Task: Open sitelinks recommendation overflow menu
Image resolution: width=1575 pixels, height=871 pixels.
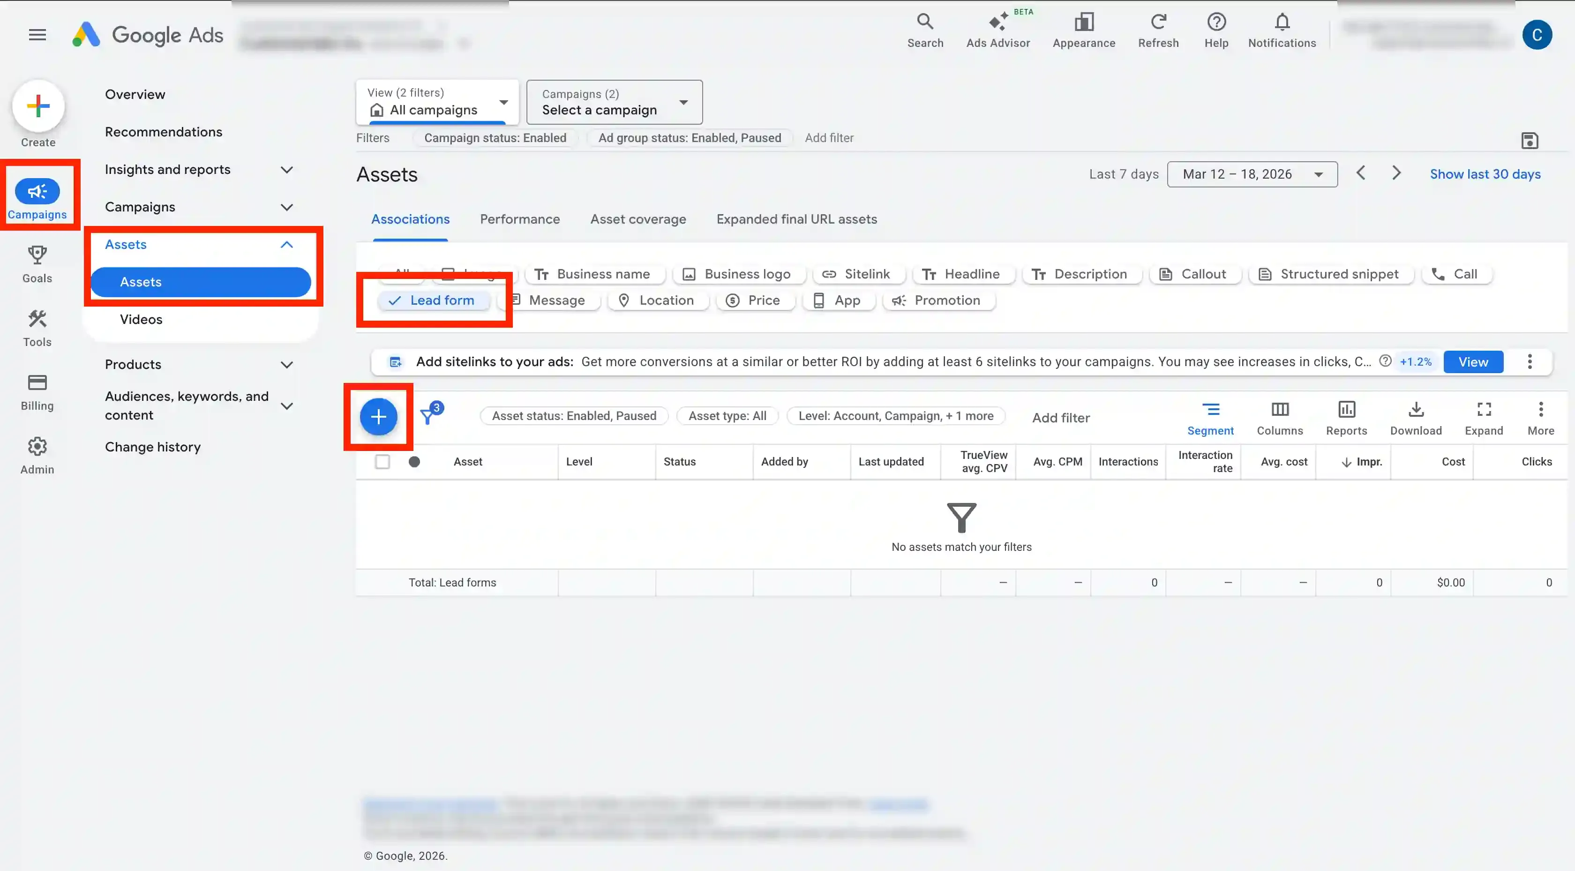Action: (1529, 361)
